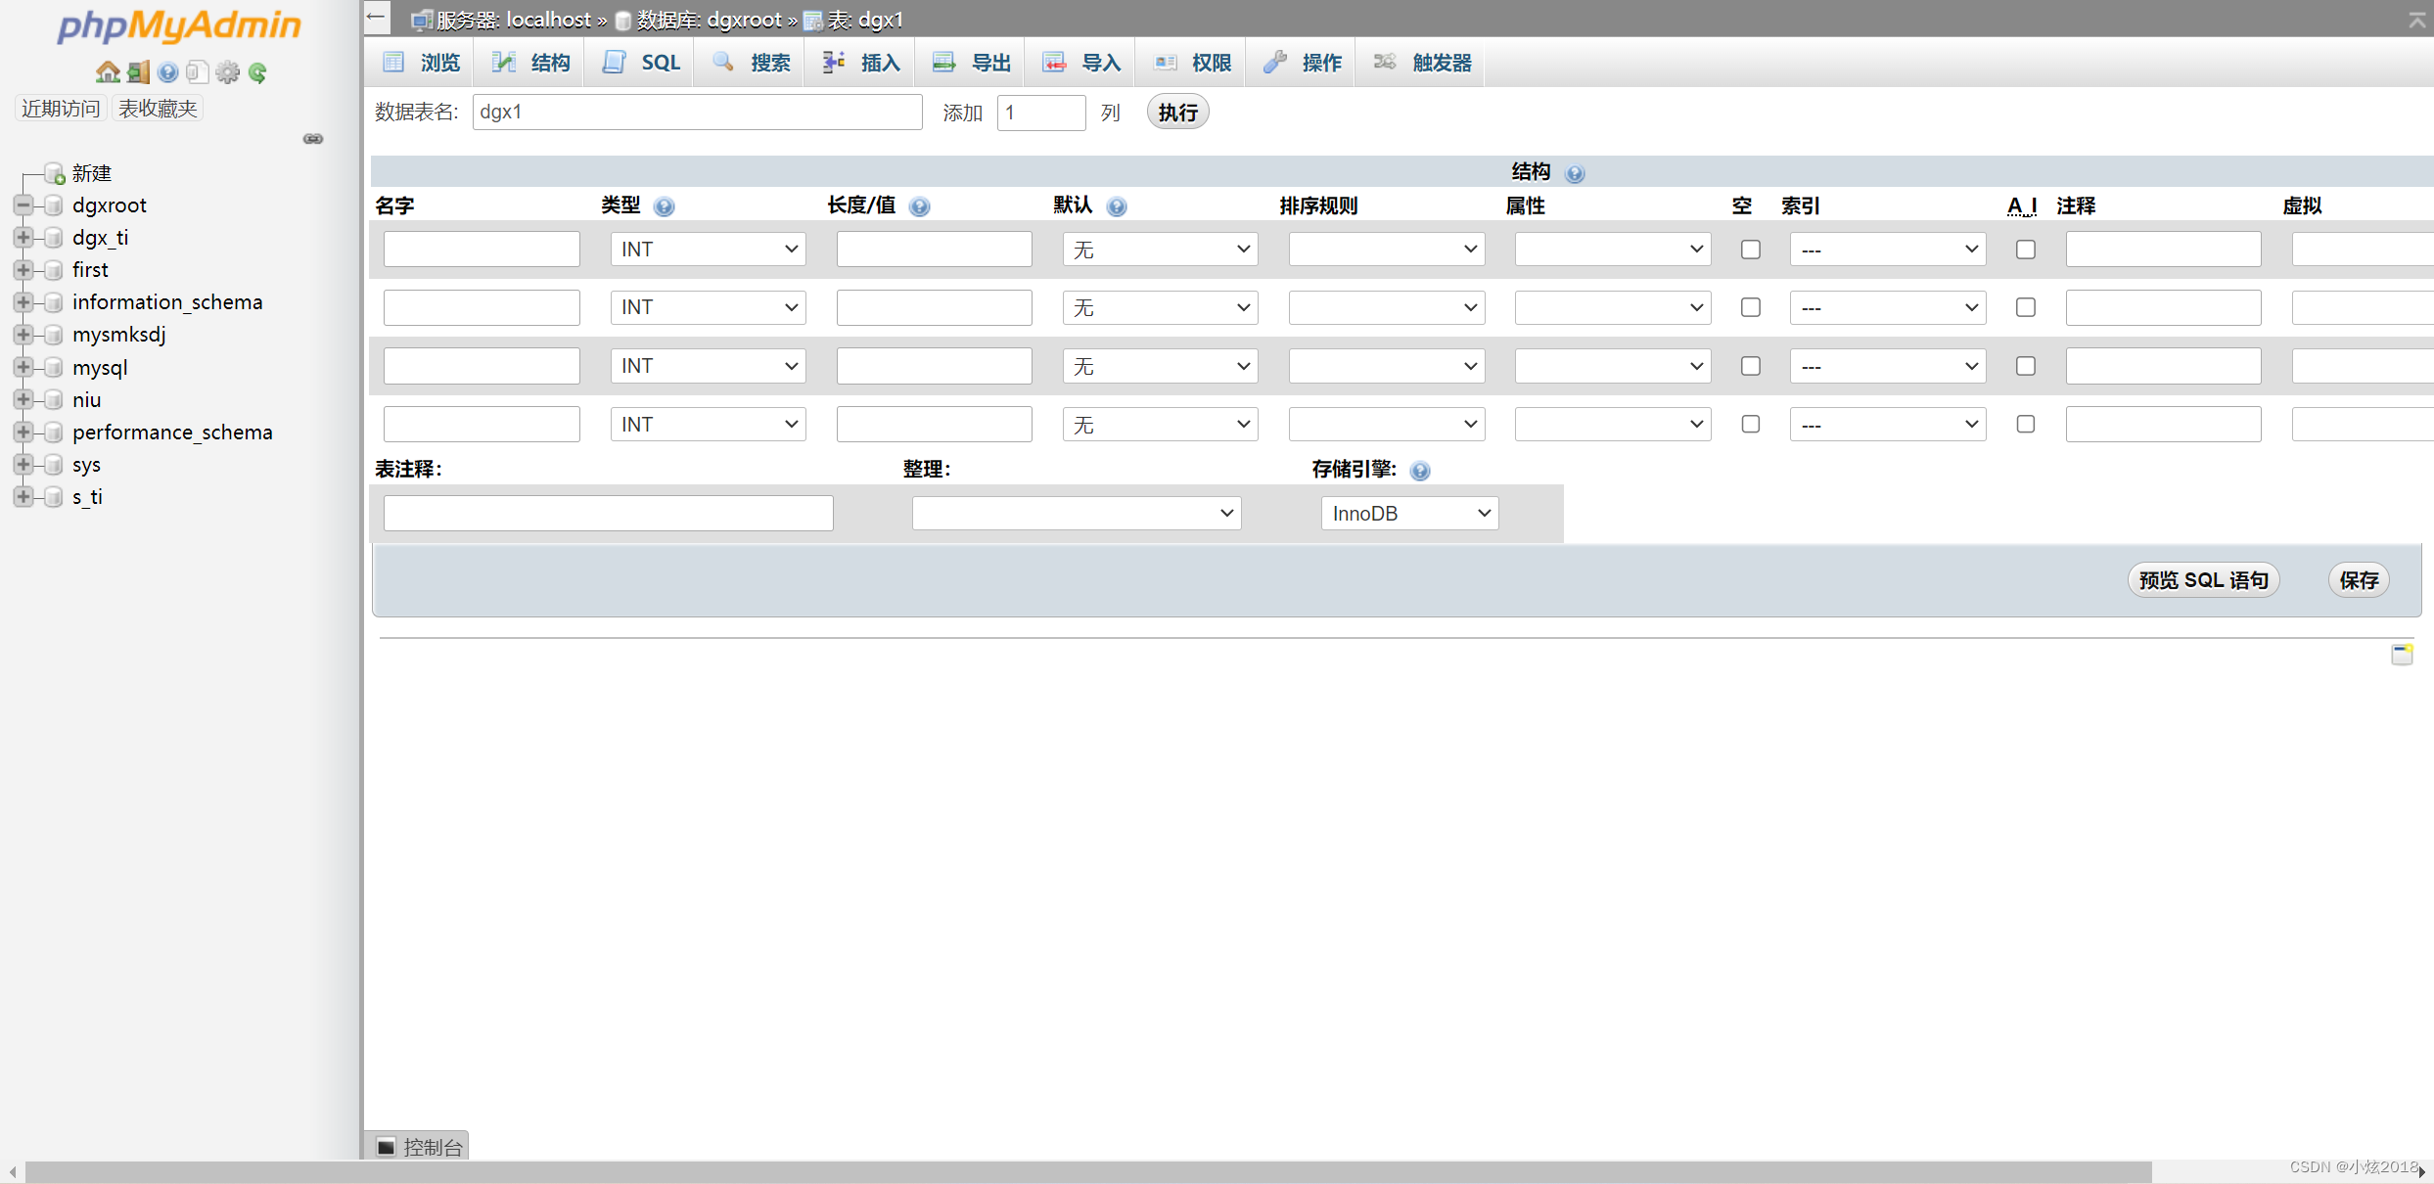The height and width of the screenshot is (1184, 2434).
Task: Open the fourth row 属性 dropdown
Action: coord(1613,424)
